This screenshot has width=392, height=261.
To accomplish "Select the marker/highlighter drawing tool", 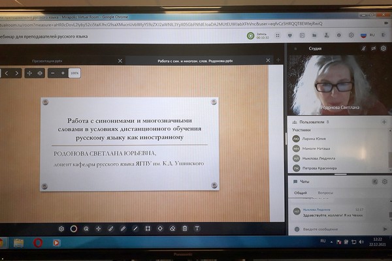I will [111, 229].
